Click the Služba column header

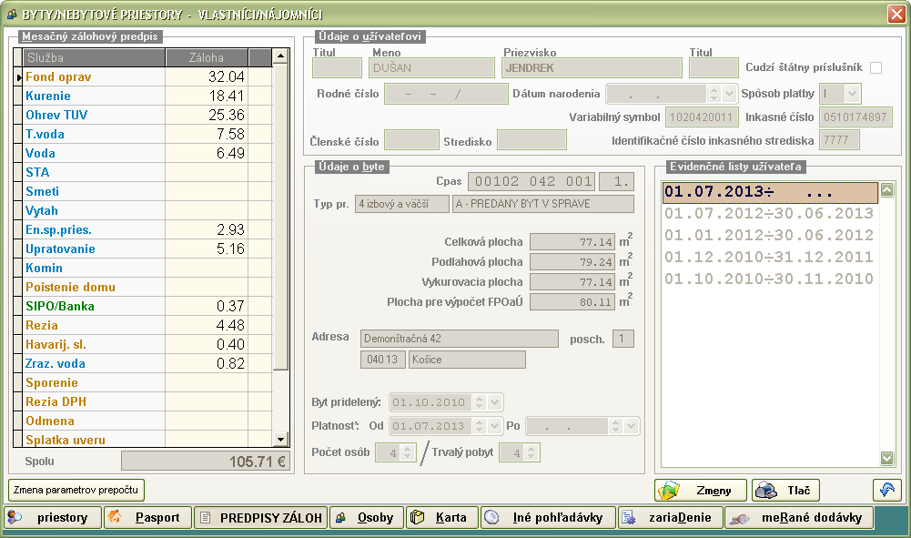94,57
